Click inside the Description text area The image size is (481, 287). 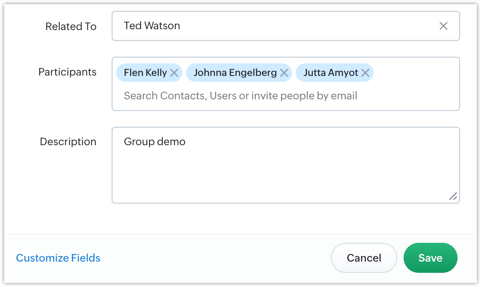click(x=286, y=165)
